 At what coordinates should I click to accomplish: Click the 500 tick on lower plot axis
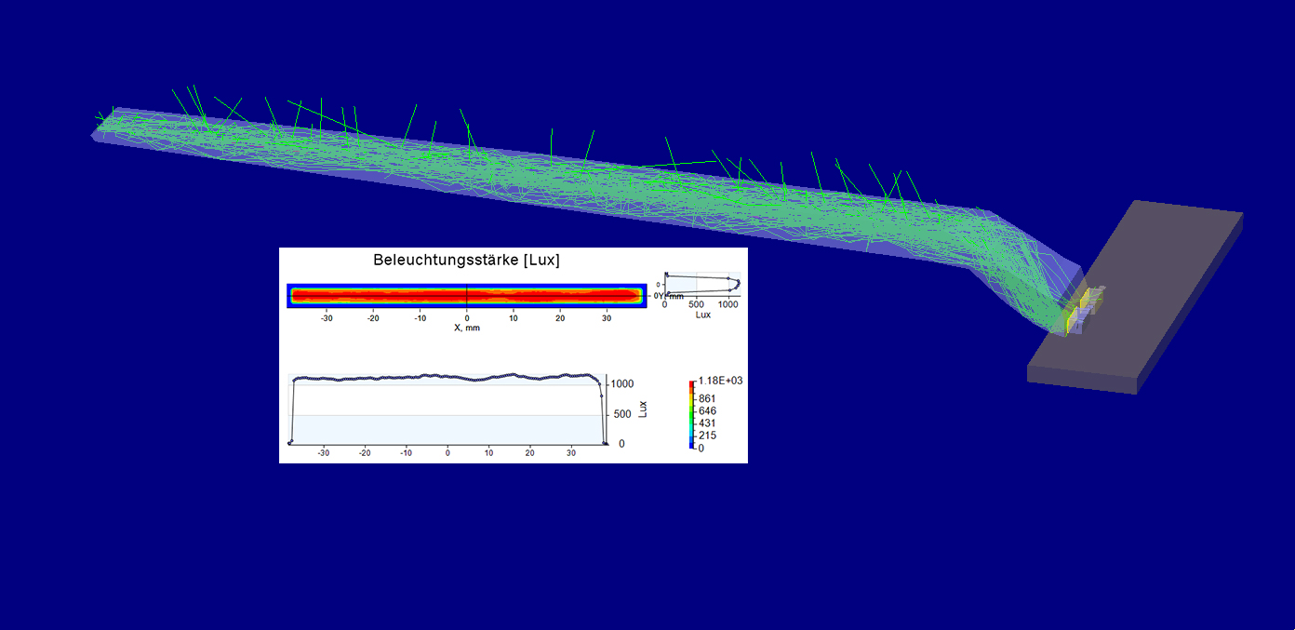click(x=621, y=414)
